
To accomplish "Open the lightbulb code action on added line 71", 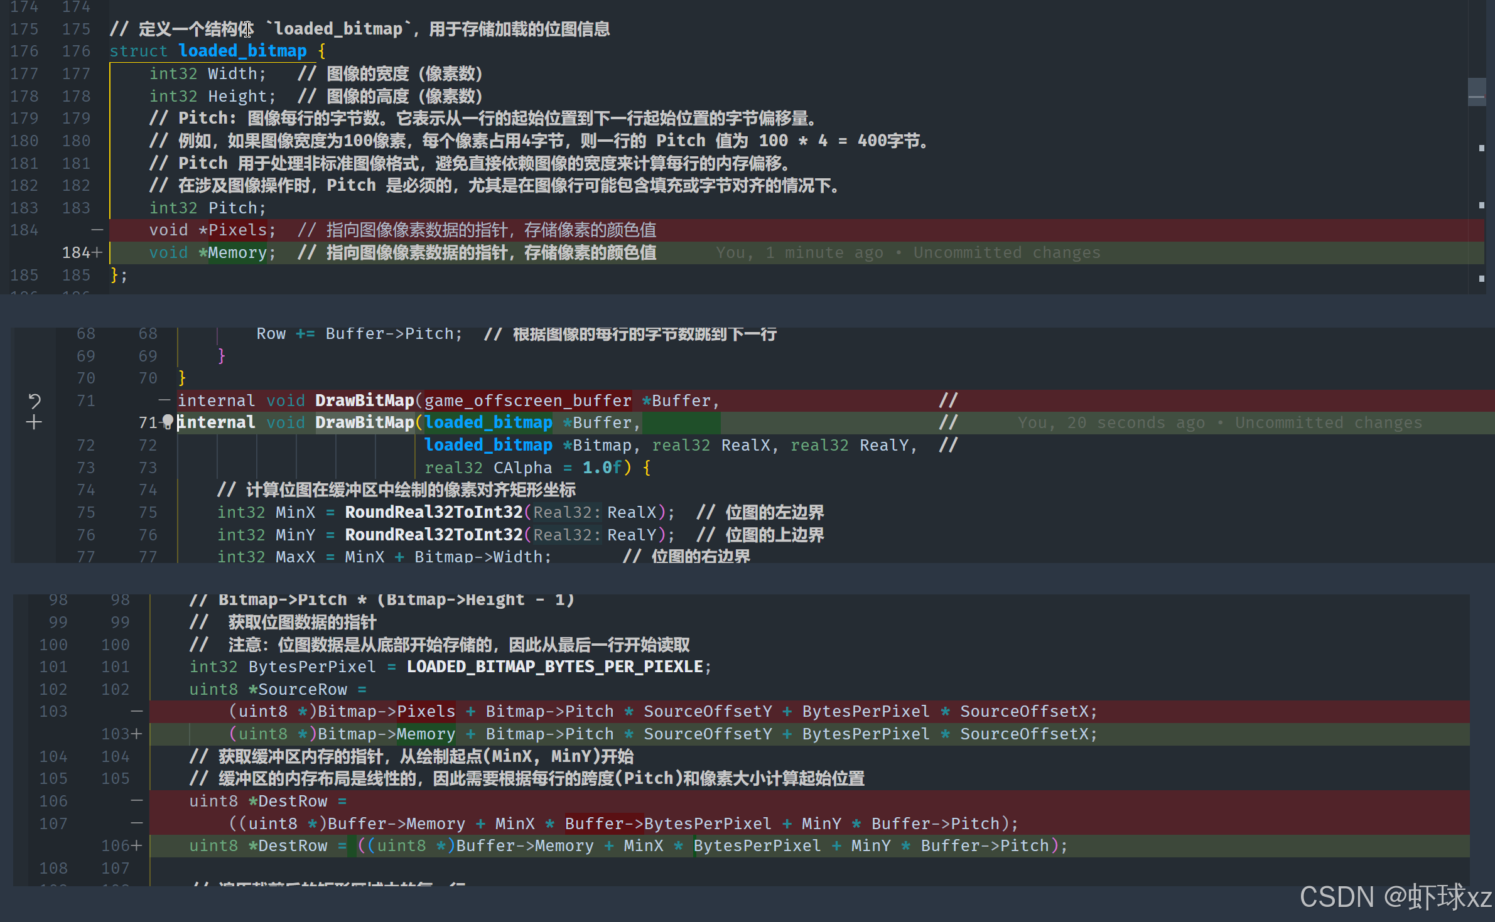I will (x=168, y=421).
